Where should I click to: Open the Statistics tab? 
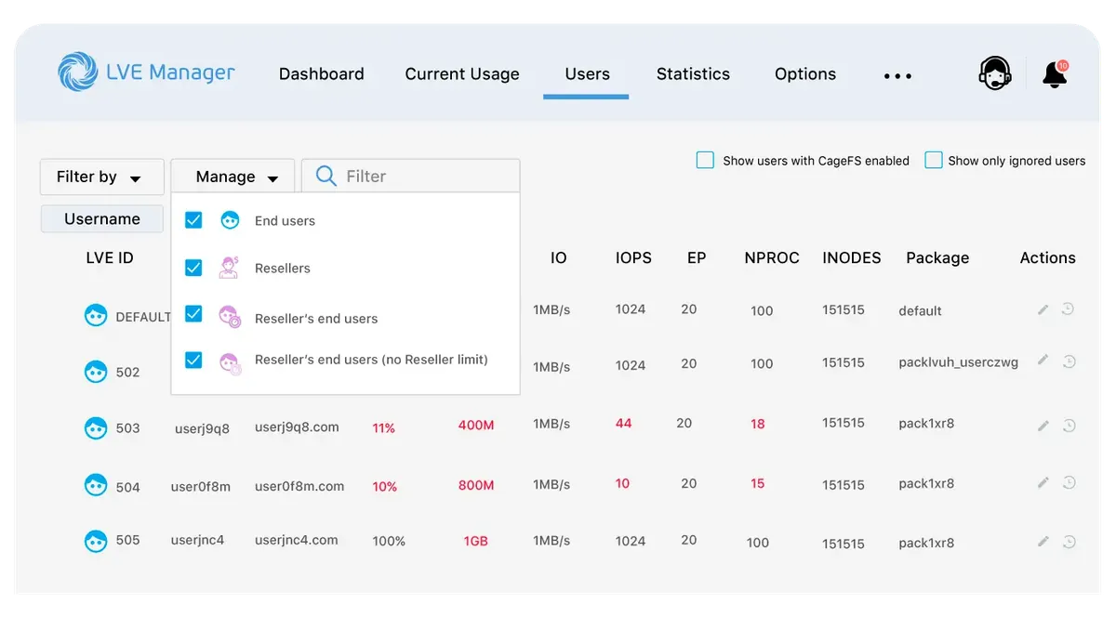(x=693, y=74)
